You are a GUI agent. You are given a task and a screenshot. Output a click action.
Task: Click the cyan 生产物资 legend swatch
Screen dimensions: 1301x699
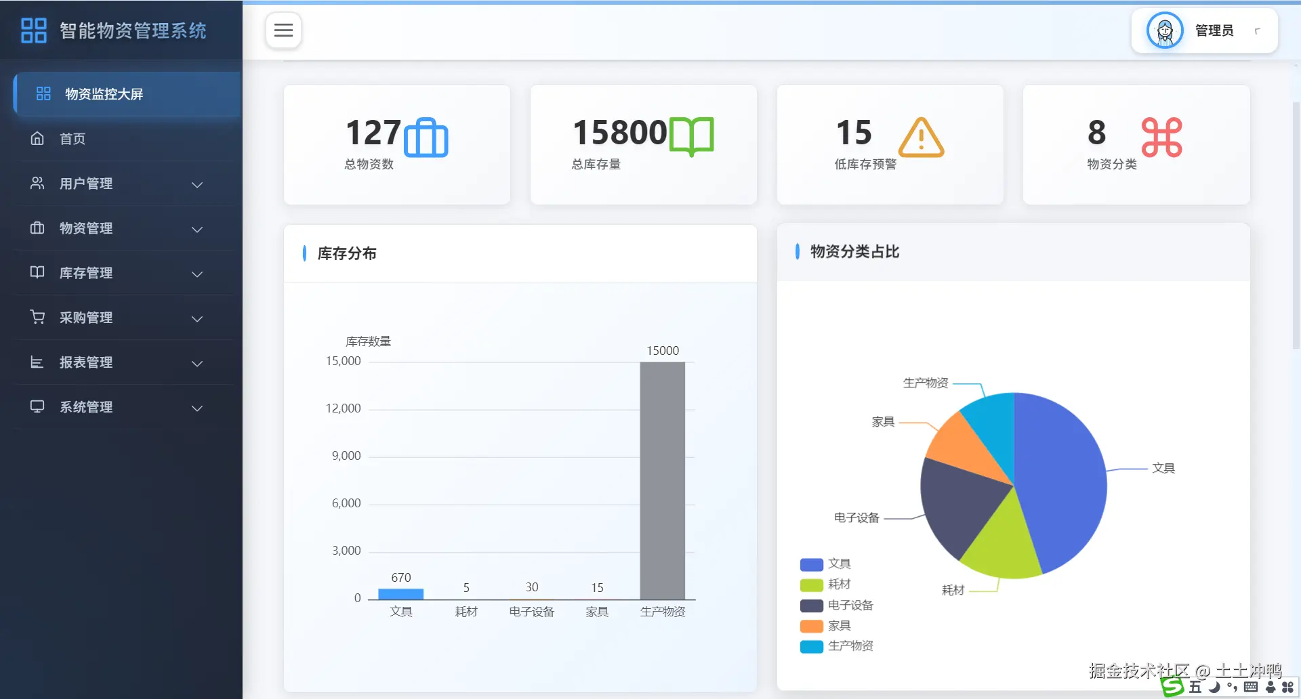(x=812, y=646)
